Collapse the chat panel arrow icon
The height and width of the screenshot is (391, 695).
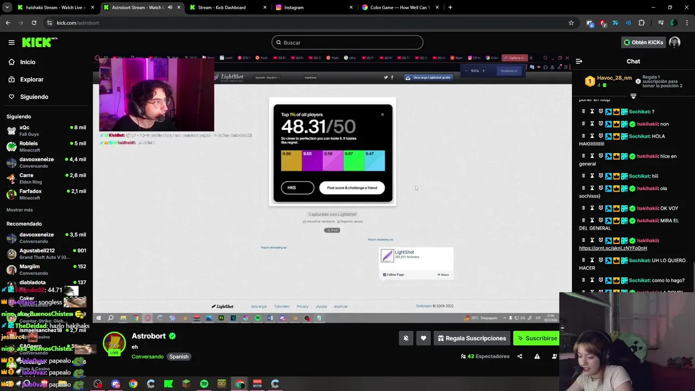coord(579,61)
